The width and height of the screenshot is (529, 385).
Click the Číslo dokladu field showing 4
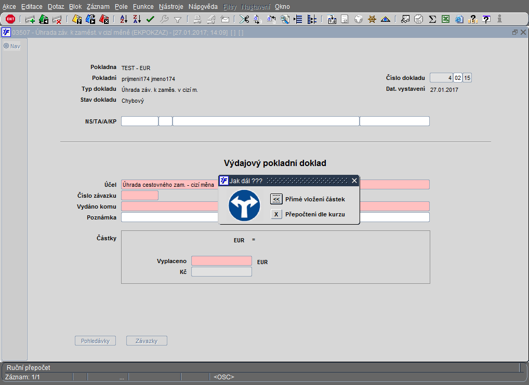pos(441,78)
